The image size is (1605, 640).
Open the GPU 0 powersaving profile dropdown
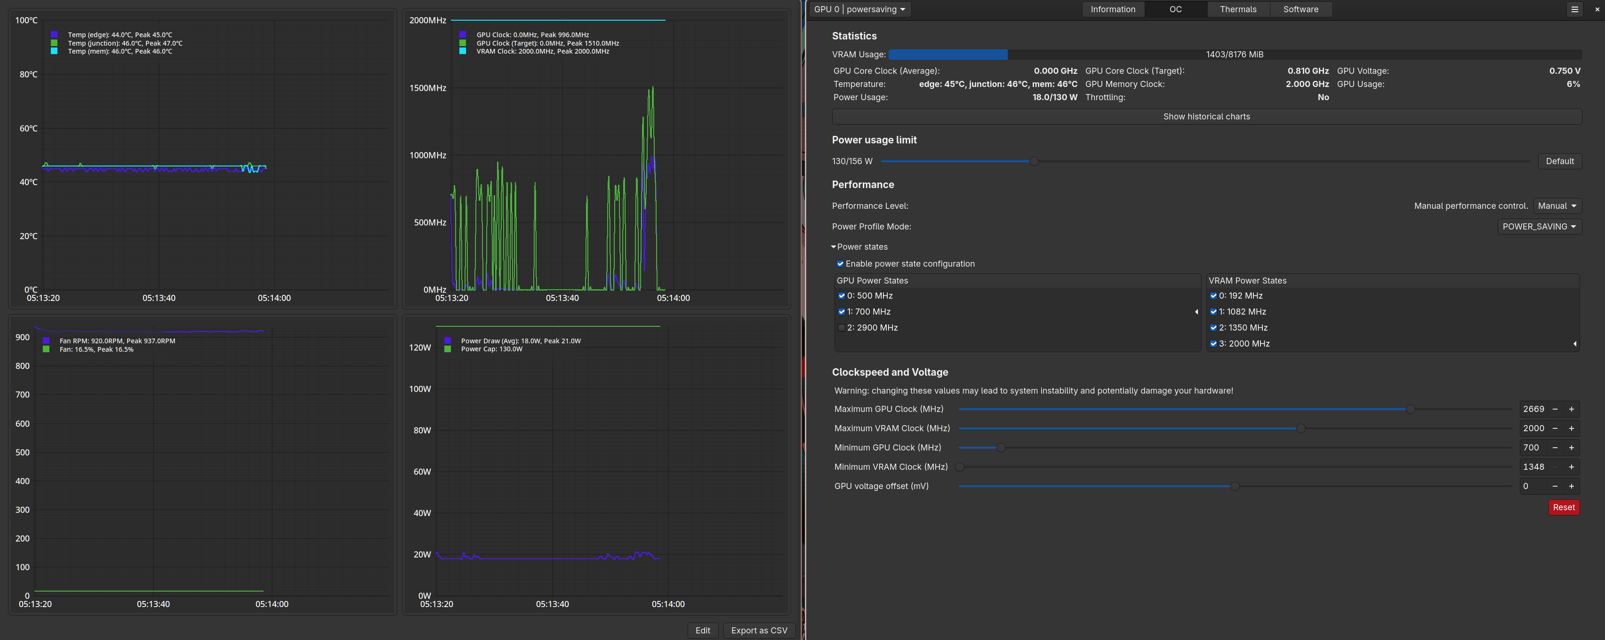tap(860, 9)
